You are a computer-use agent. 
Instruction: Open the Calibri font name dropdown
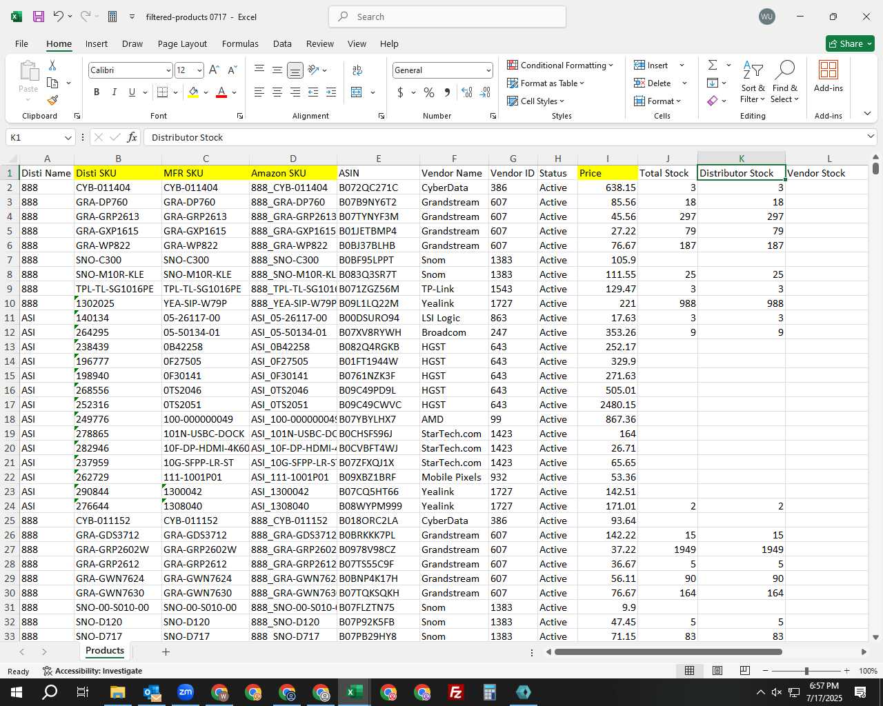(x=168, y=70)
